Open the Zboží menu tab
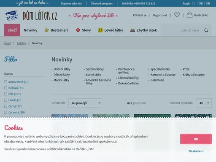Screen dimensions: 216x162 pyautogui.click(x=12, y=30)
